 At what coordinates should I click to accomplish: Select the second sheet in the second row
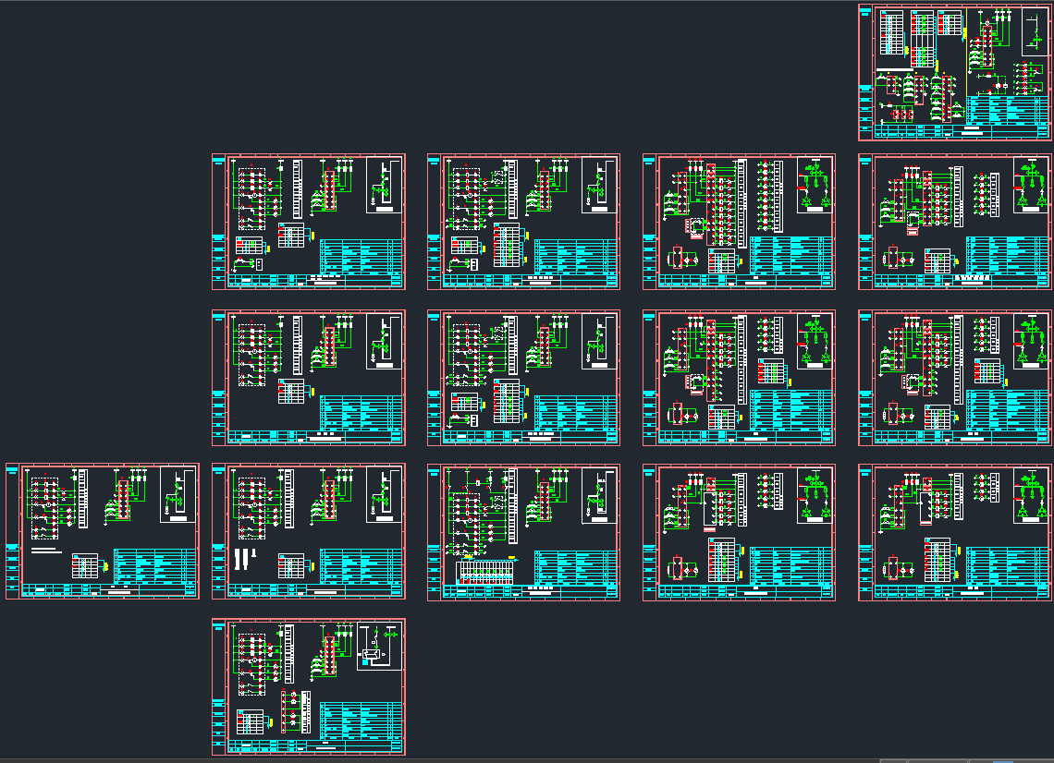(523, 223)
